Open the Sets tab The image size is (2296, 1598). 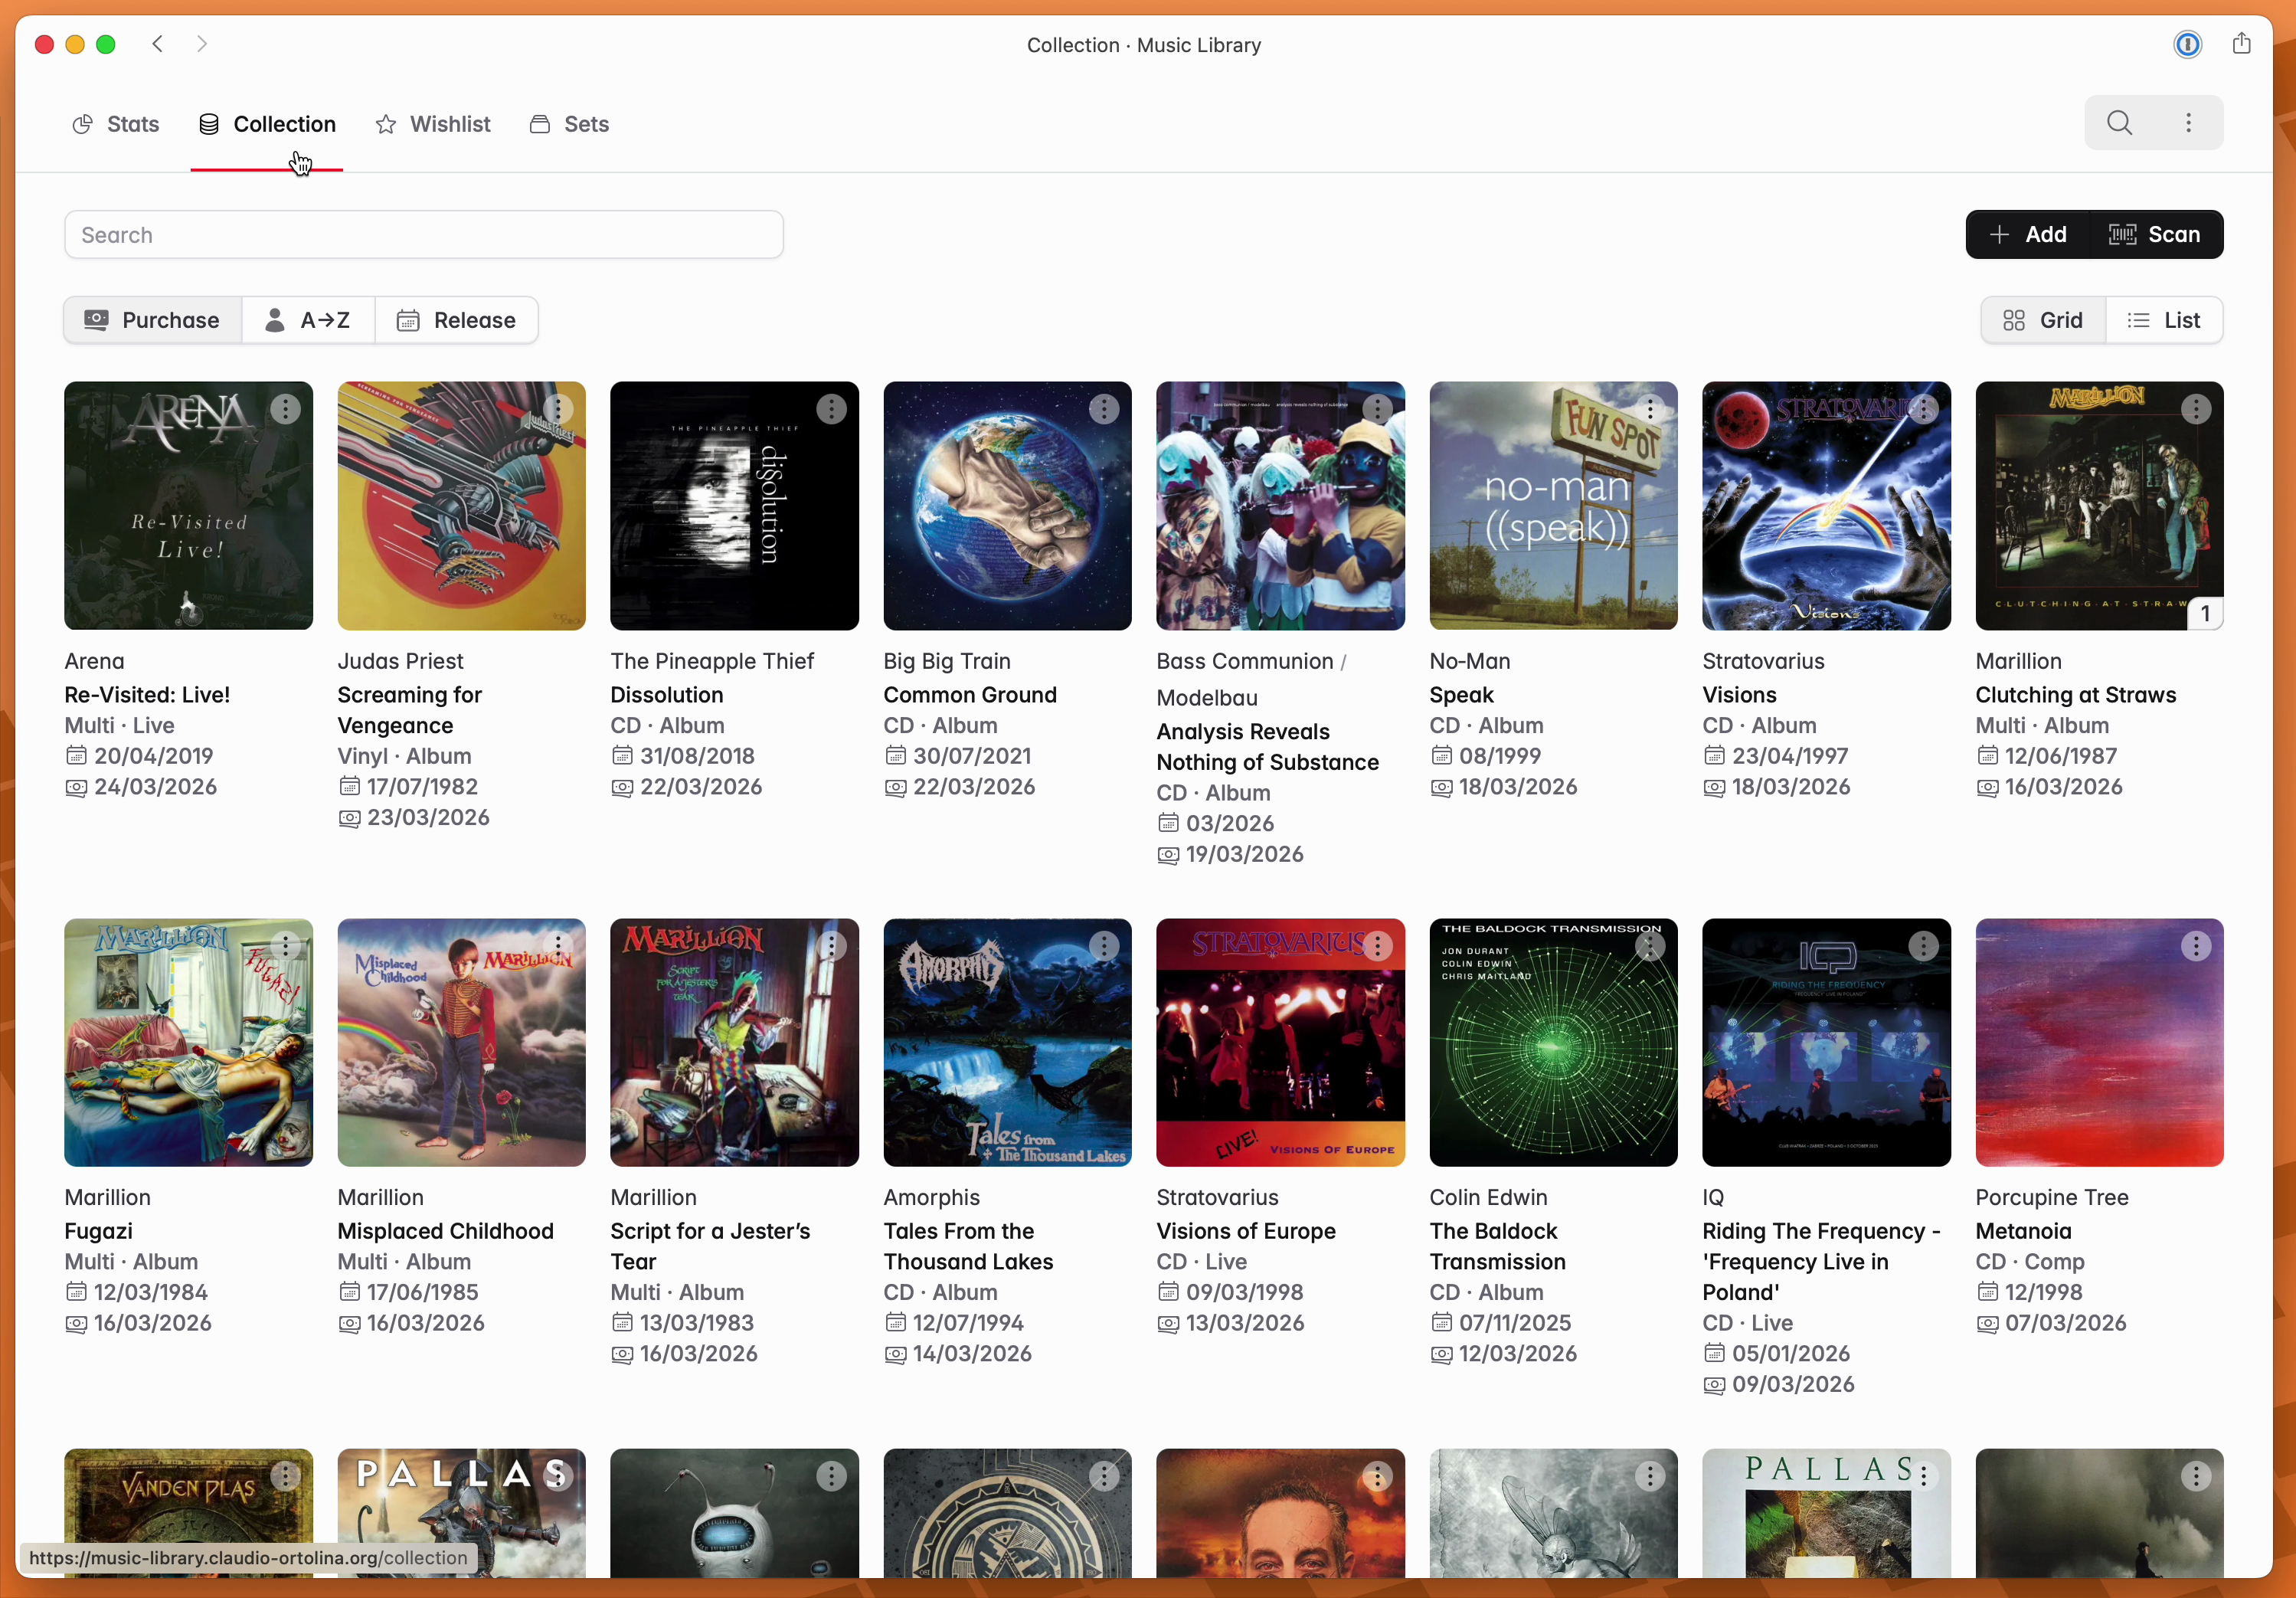coord(569,124)
